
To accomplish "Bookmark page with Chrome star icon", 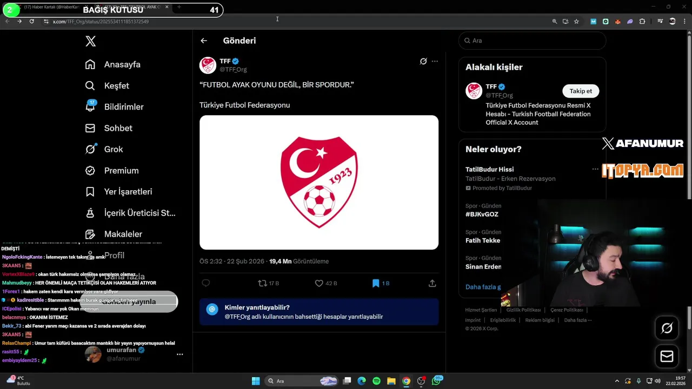I will point(576,22).
